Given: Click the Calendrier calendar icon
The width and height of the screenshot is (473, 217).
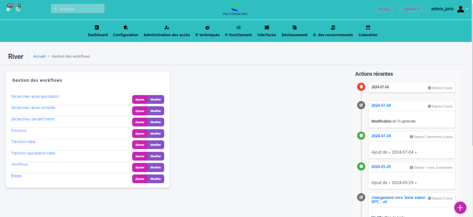Looking at the screenshot, I should click(368, 27).
